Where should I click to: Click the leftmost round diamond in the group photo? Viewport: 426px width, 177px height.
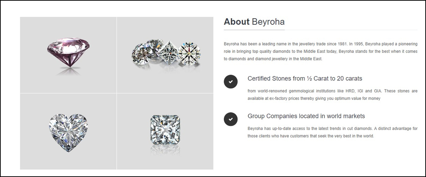(140, 53)
